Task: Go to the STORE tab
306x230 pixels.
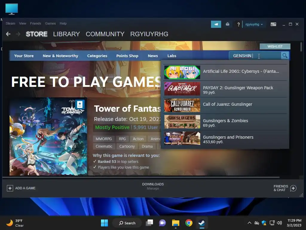Action: click(37, 34)
